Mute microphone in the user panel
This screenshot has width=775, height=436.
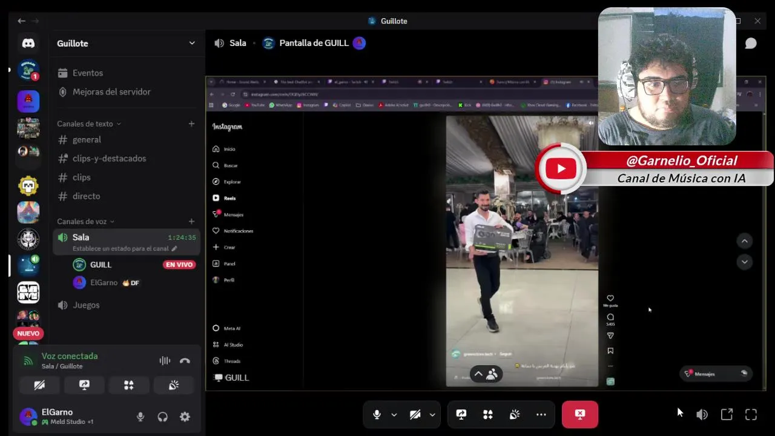point(140,417)
